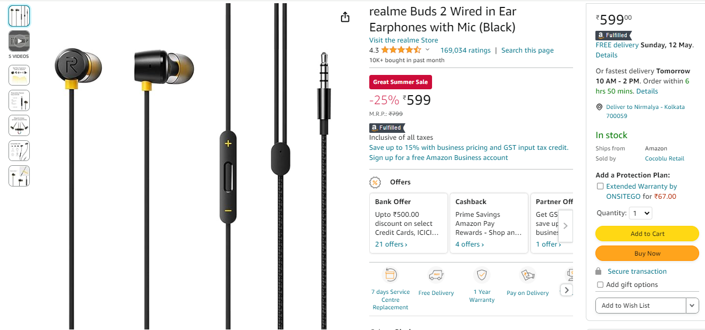Select the 1 Year Warranty shield icon
Screen dimensions: 705x330
point(482,275)
